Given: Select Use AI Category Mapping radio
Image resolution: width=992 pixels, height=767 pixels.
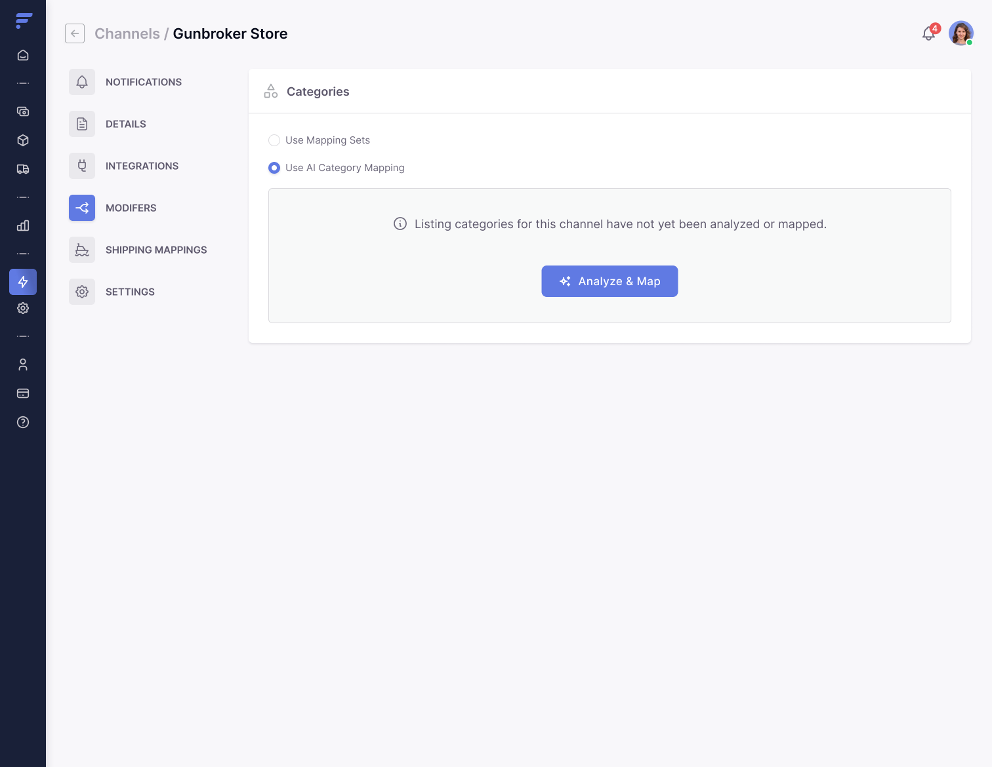Looking at the screenshot, I should click(x=274, y=168).
